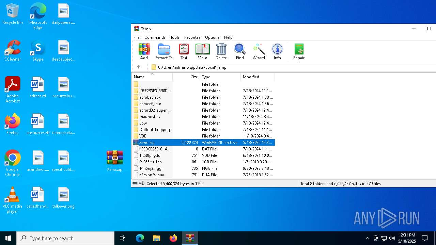The height and width of the screenshot is (245, 436).
Task: Select the Diagnostics folder
Action: click(x=204, y=117)
